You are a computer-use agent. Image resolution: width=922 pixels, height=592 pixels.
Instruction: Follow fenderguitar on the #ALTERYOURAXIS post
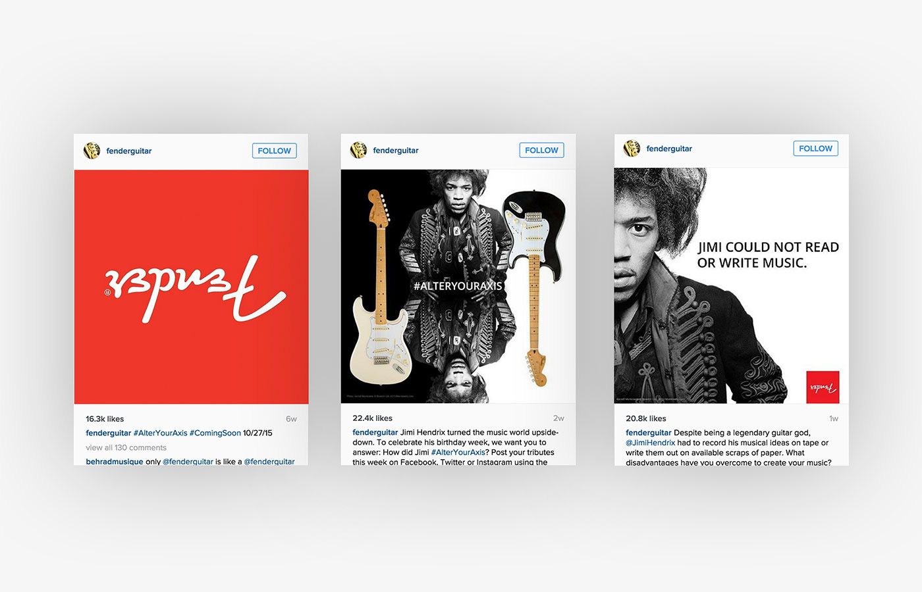pos(541,150)
